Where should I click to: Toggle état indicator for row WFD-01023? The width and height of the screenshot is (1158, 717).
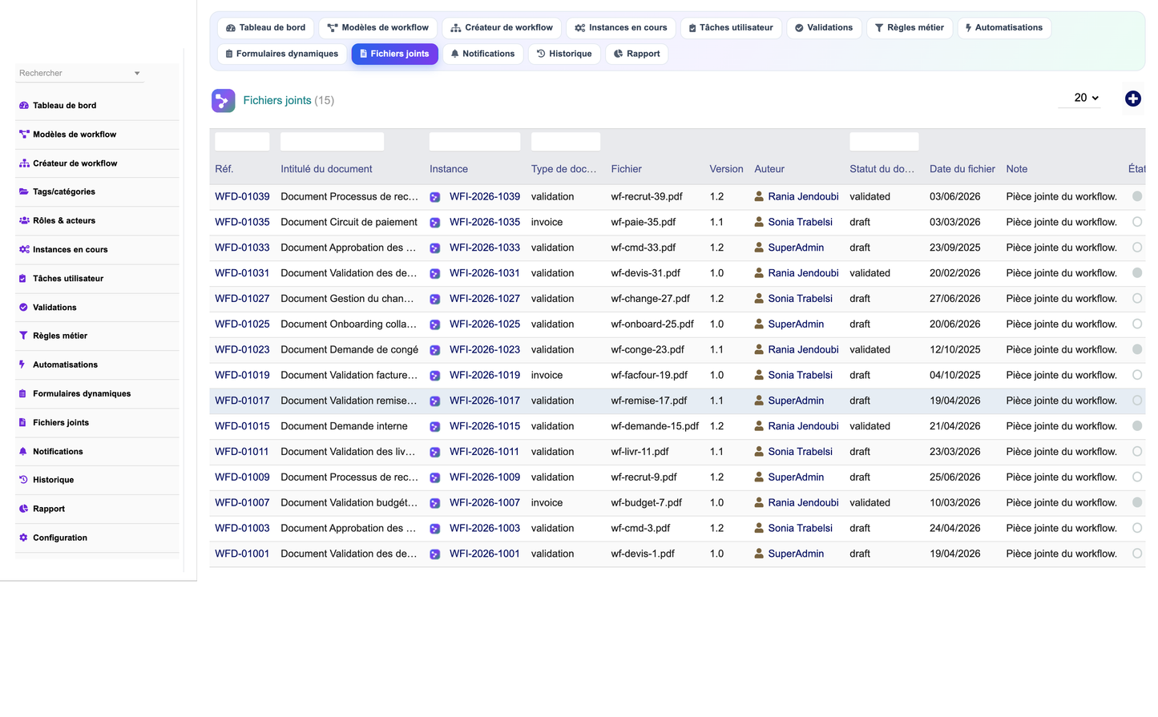[x=1137, y=349]
